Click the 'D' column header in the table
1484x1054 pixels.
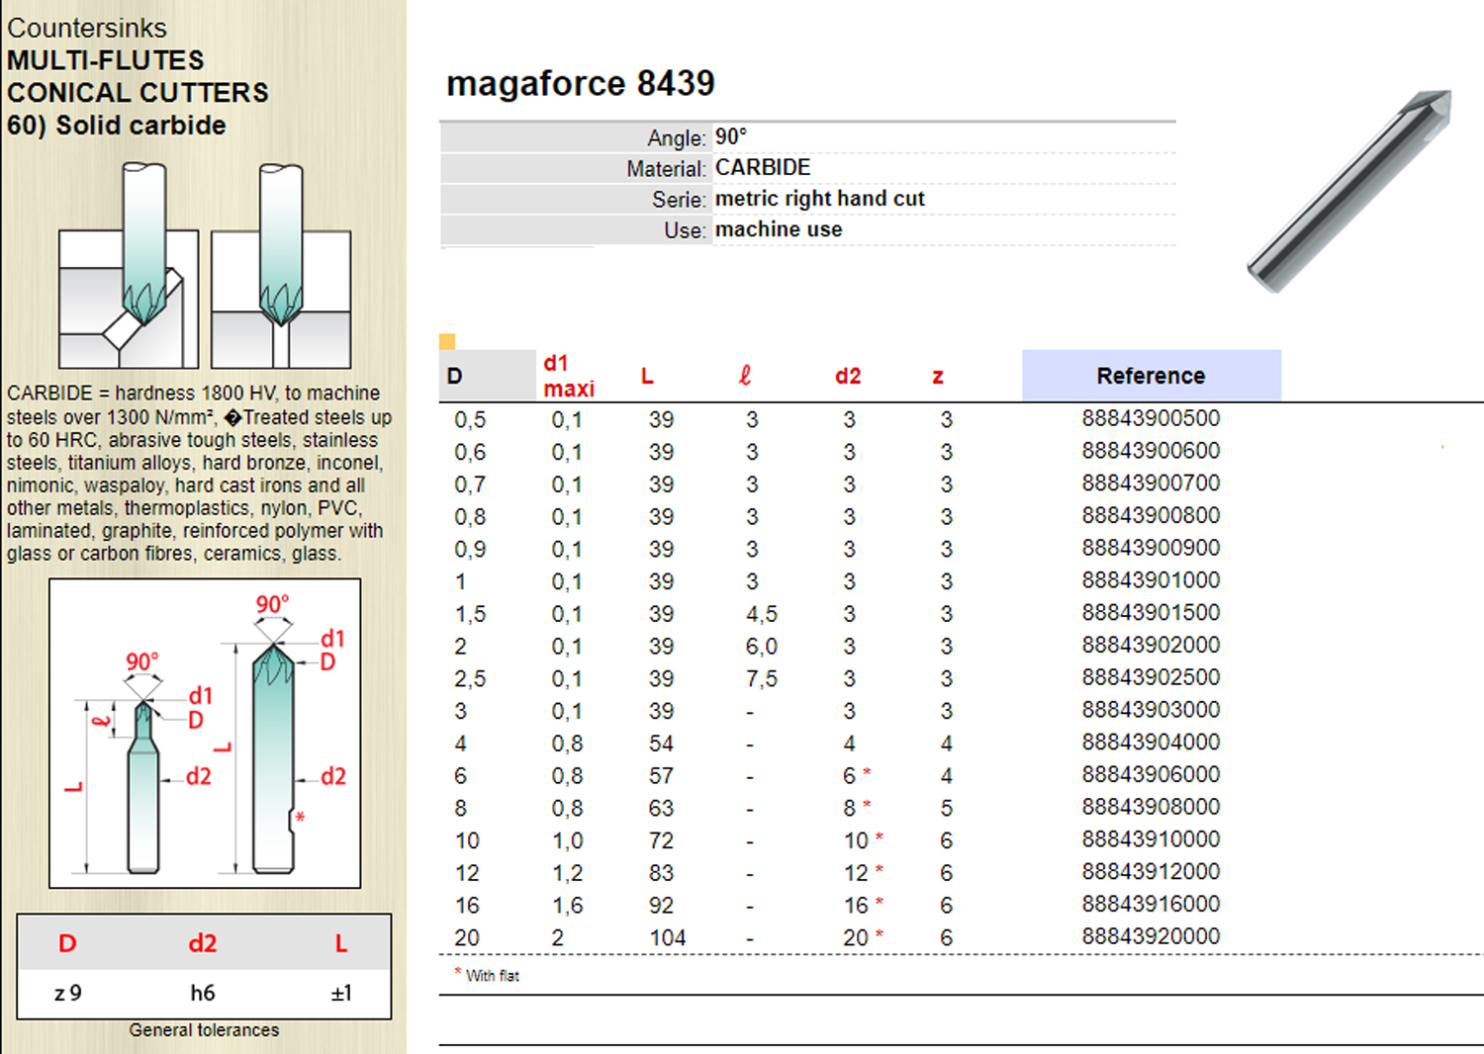(455, 376)
